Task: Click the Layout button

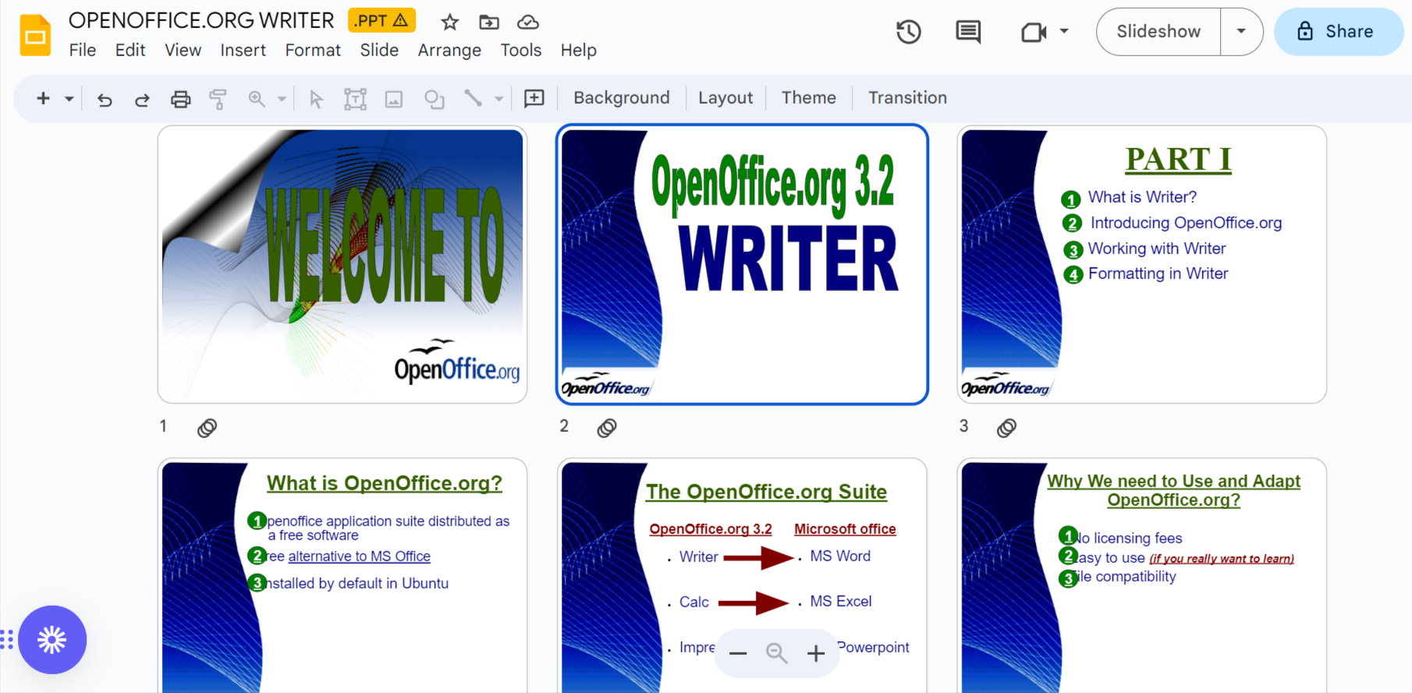Action: 726,98
